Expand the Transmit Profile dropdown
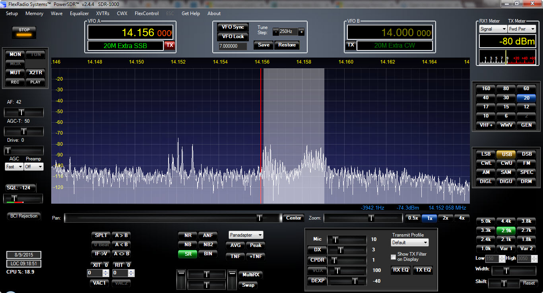This screenshot has width=543, height=293. pos(410,242)
